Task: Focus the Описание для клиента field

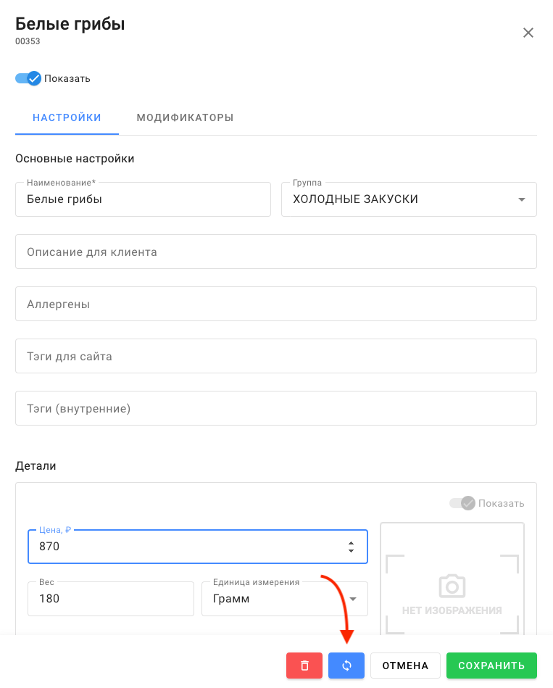Action: point(275,252)
